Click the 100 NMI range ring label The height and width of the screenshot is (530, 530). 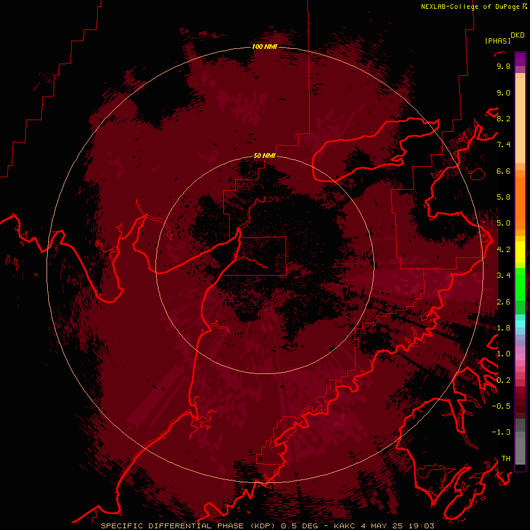264,47
